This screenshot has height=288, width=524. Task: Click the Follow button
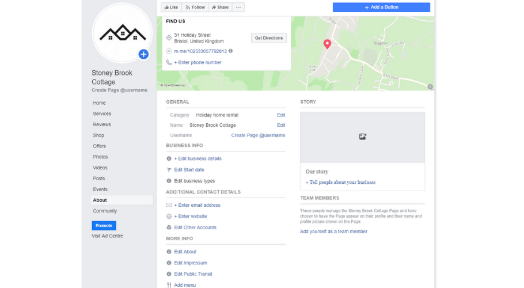195,7
